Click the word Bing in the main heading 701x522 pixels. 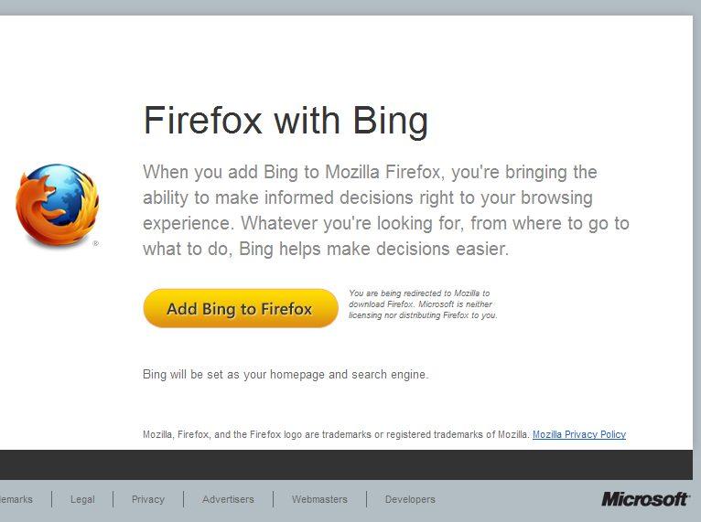pyautogui.click(x=390, y=121)
